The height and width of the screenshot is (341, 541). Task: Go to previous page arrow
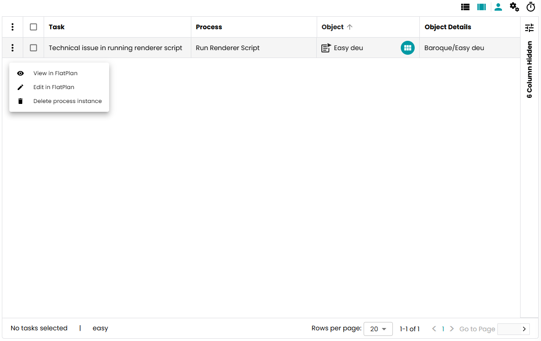point(434,329)
